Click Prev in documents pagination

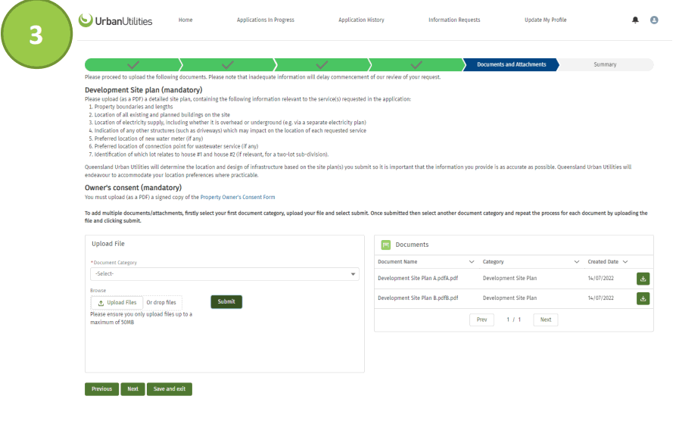pyautogui.click(x=481, y=320)
